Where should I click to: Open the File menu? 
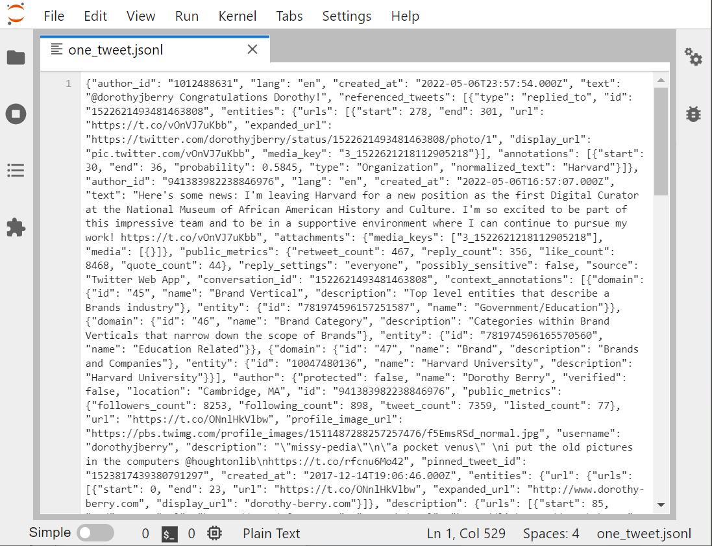(54, 16)
